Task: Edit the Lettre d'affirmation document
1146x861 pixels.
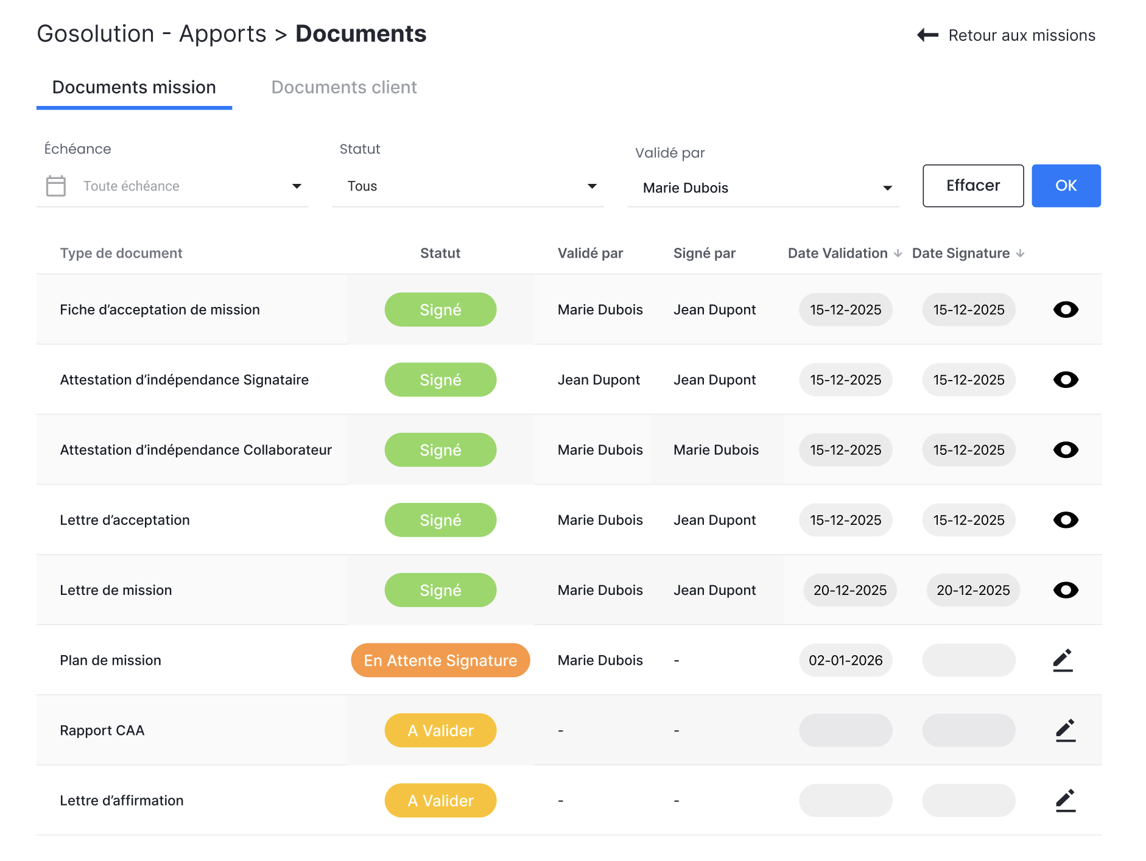Action: 1065,800
